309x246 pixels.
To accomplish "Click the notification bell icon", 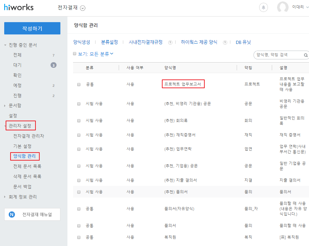I will click(x=263, y=7).
